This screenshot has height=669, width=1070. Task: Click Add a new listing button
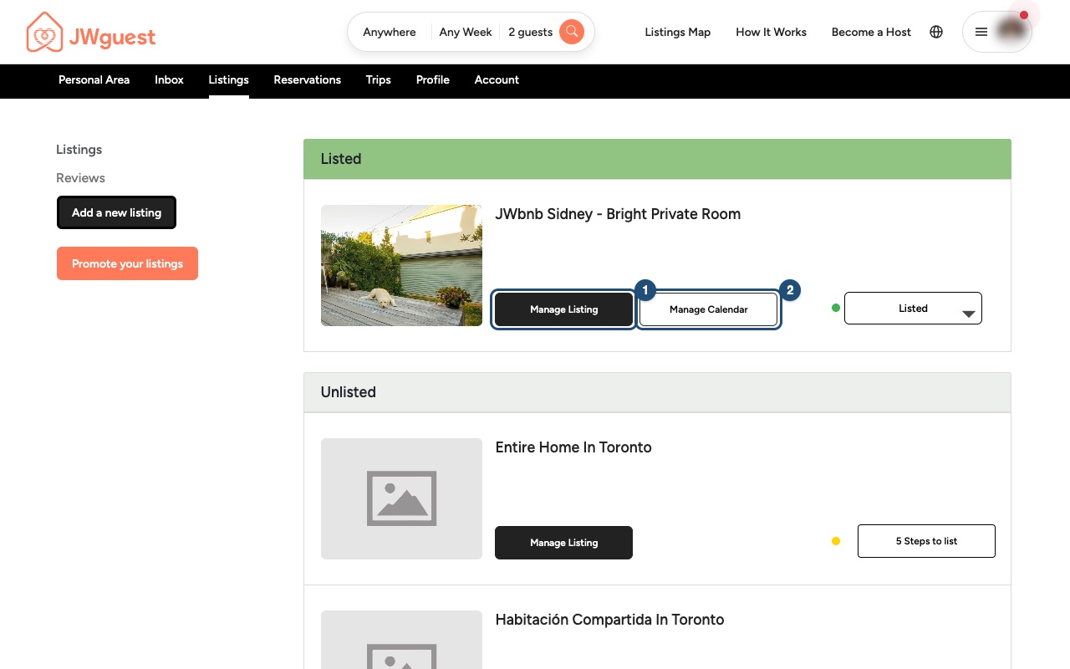[116, 212]
